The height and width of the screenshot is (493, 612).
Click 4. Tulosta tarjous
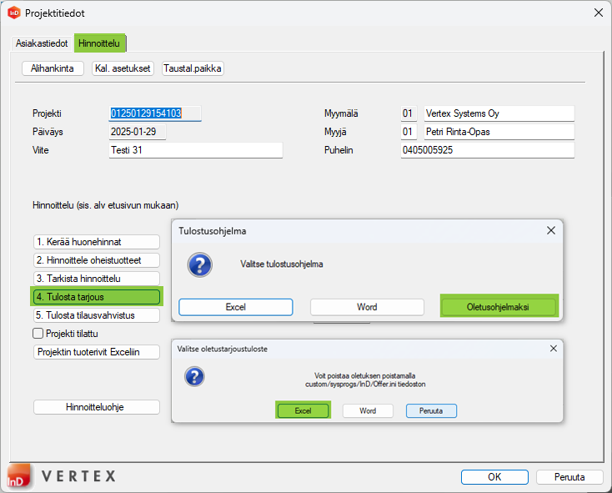click(x=96, y=297)
